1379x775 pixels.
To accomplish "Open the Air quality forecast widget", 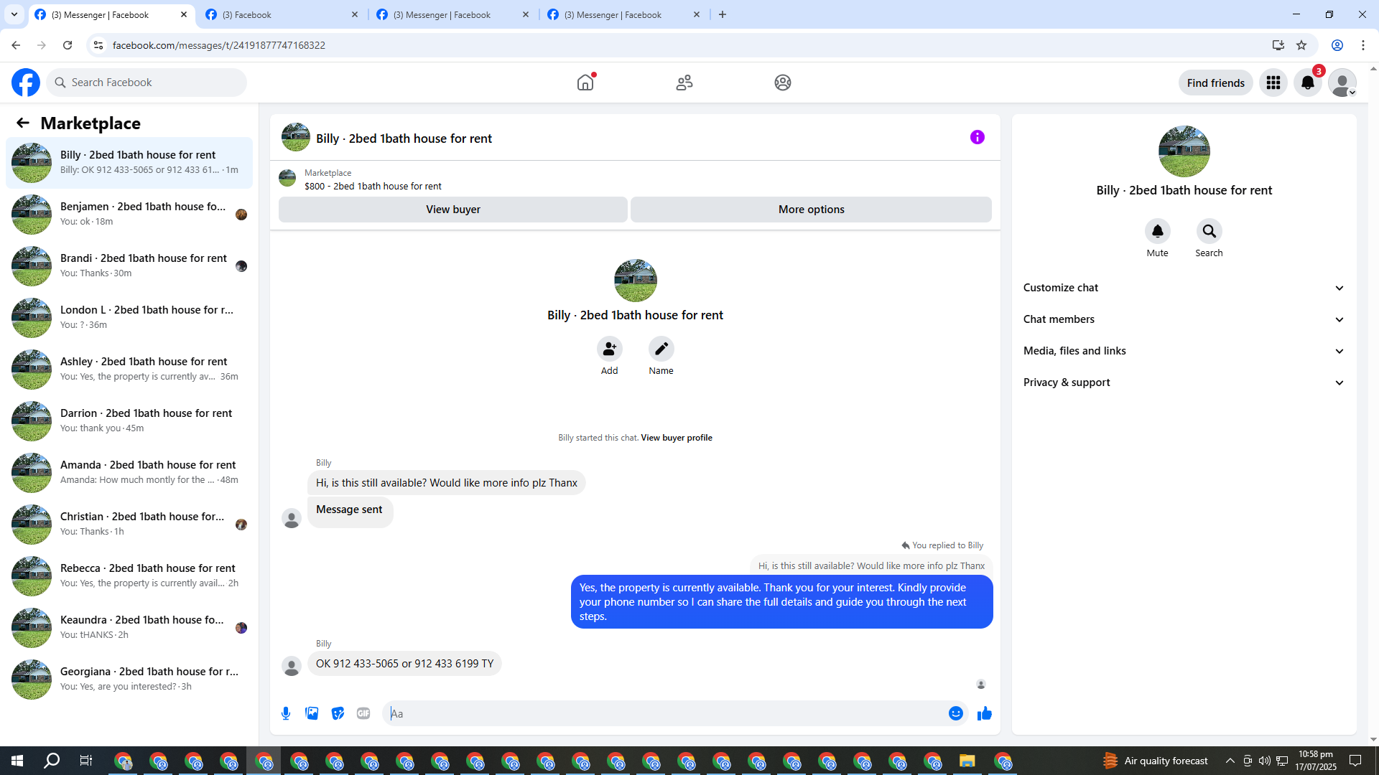I will pos(1156,761).
